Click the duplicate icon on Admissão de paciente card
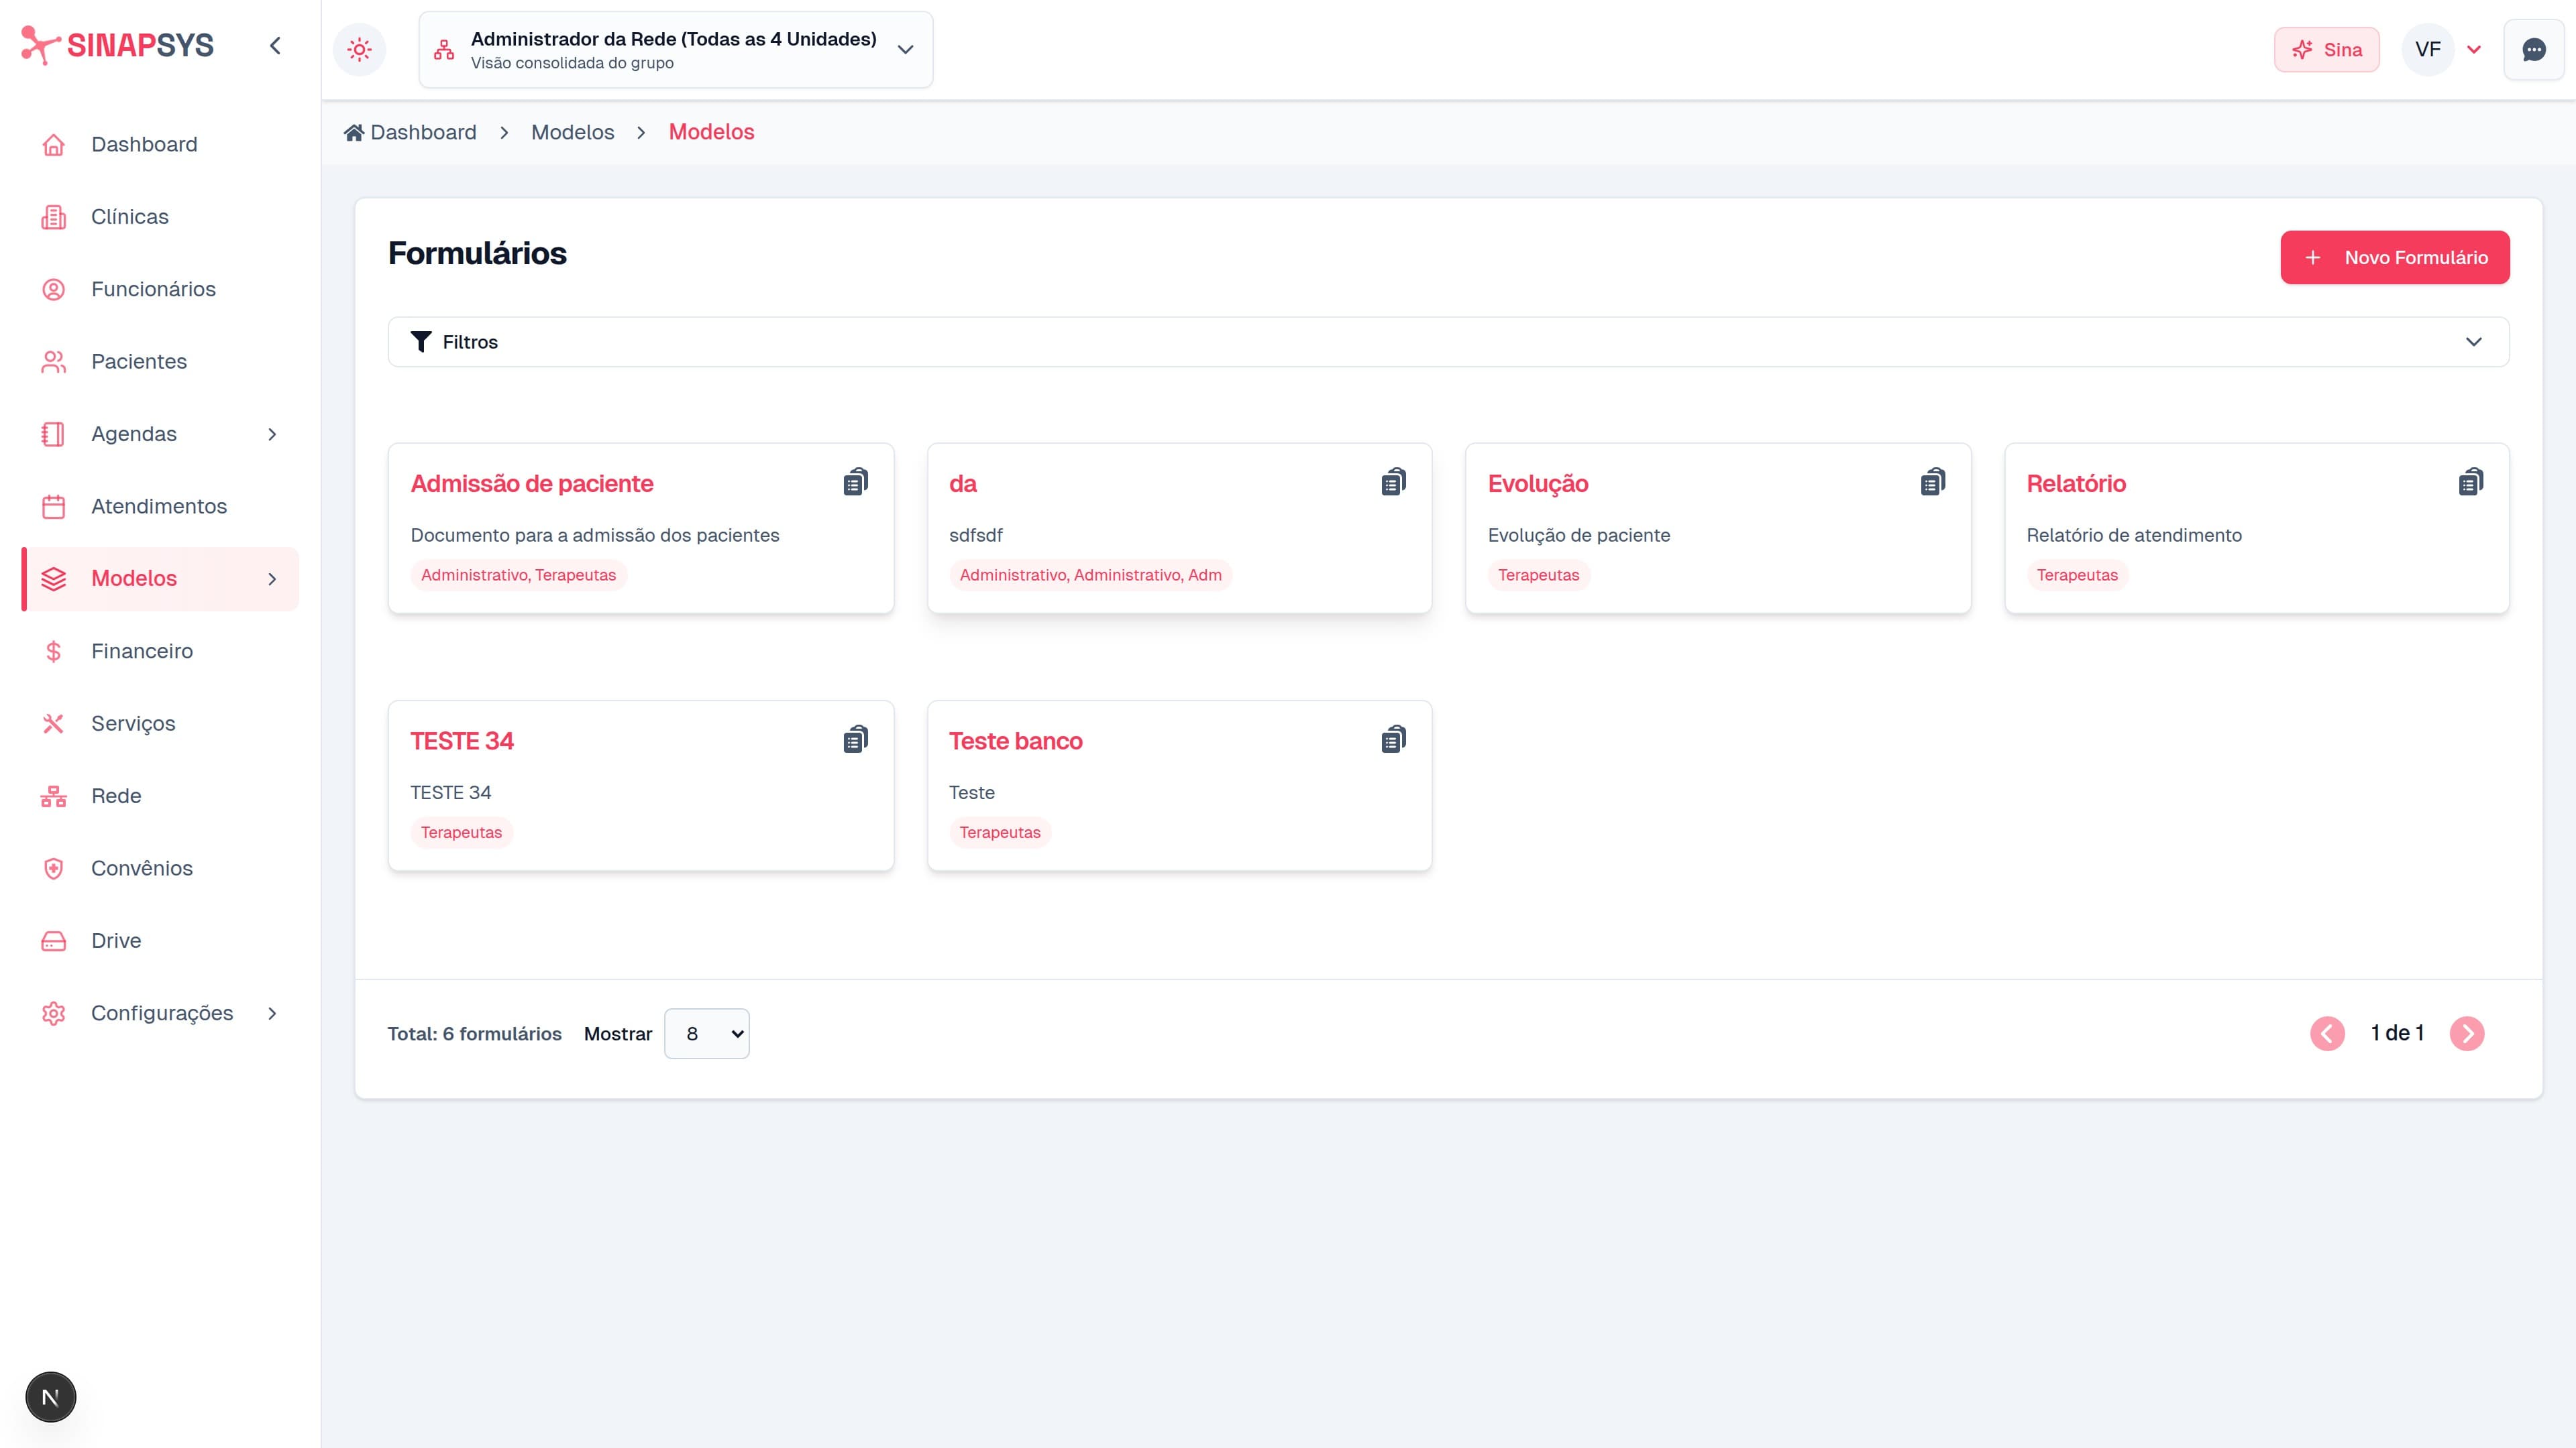This screenshot has height=1448, width=2576. pos(855,483)
